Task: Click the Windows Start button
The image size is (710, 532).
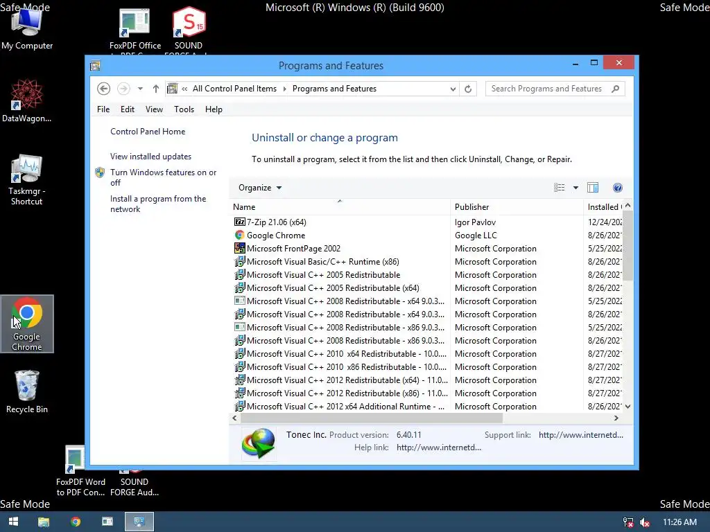Action: pos(13,522)
